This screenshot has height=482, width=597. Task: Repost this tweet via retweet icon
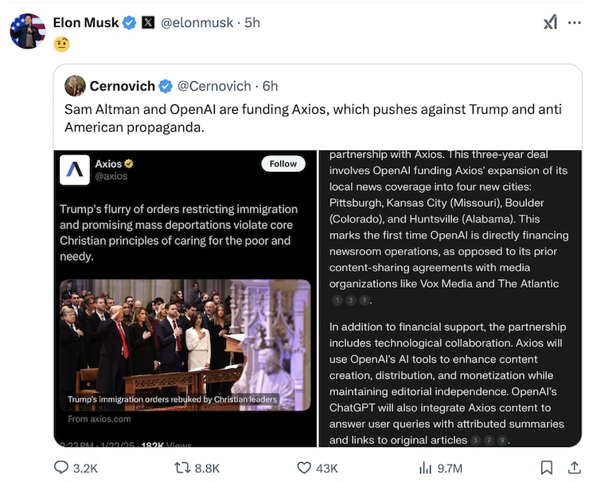pyautogui.click(x=182, y=468)
